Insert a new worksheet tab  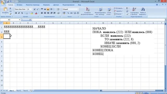click(31, 91)
